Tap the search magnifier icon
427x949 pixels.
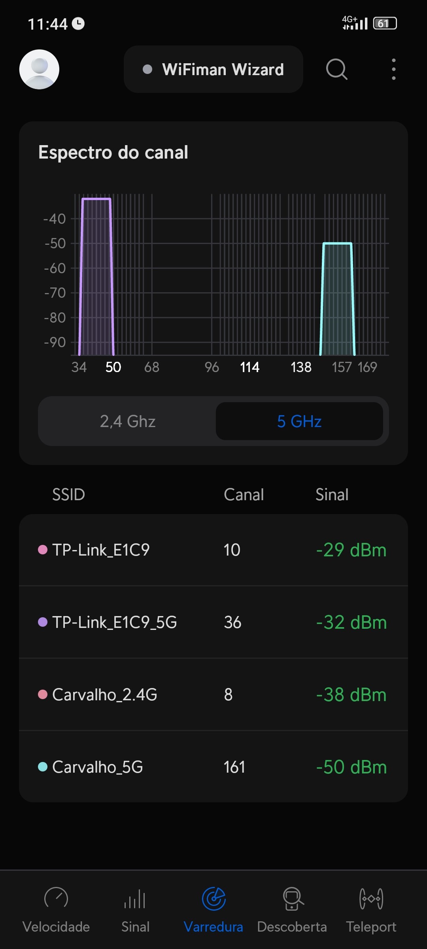[336, 69]
